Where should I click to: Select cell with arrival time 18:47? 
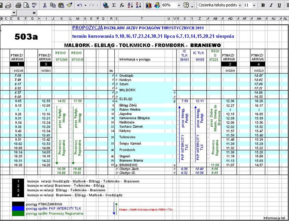click(x=259, y=75)
